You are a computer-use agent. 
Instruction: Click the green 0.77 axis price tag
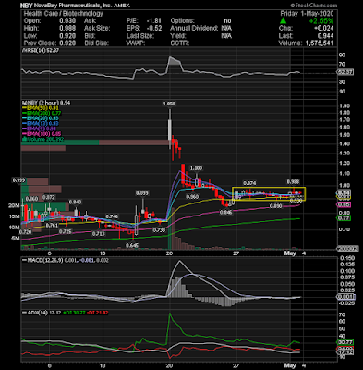[344, 218]
